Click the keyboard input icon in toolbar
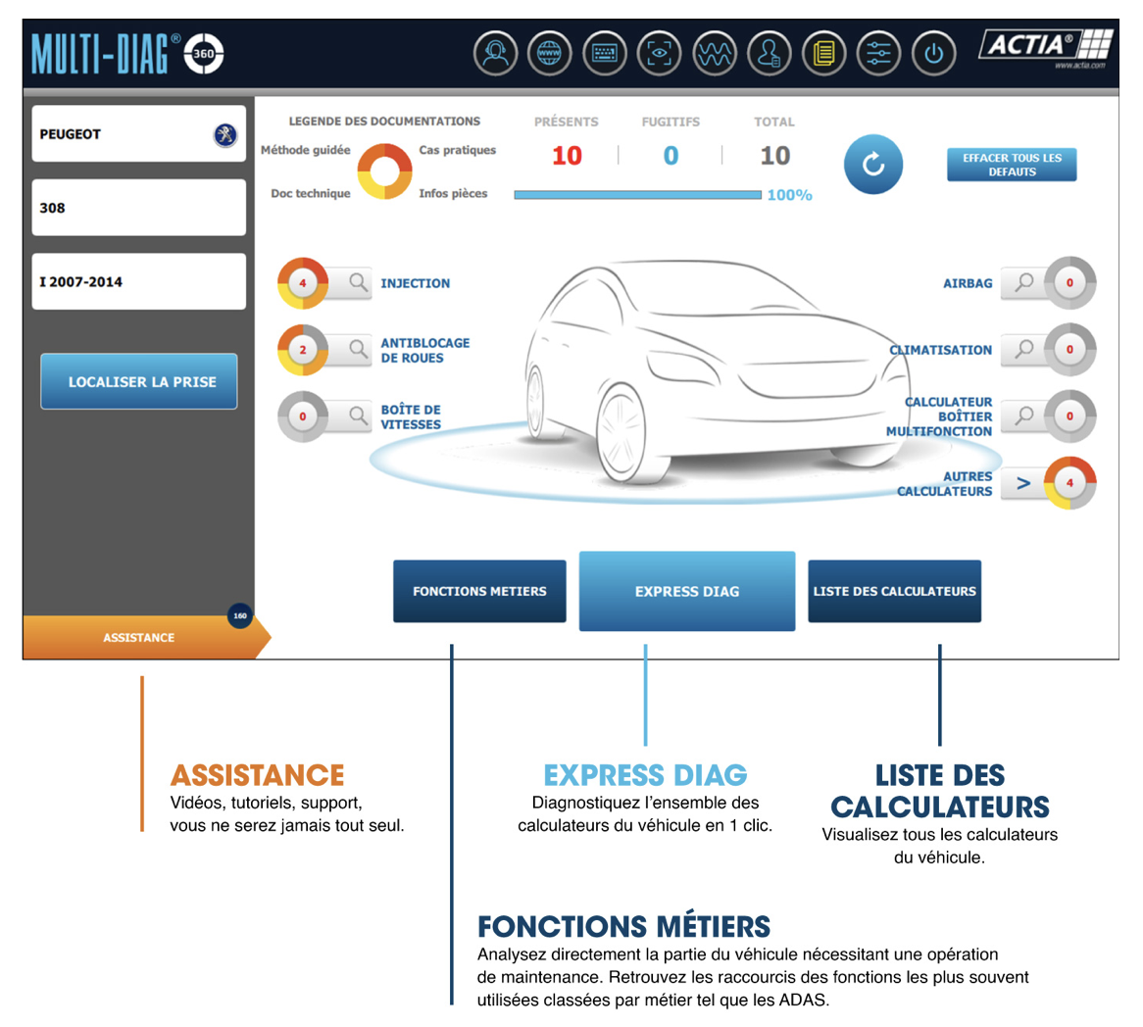1143x1027 pixels. pyautogui.click(x=605, y=53)
